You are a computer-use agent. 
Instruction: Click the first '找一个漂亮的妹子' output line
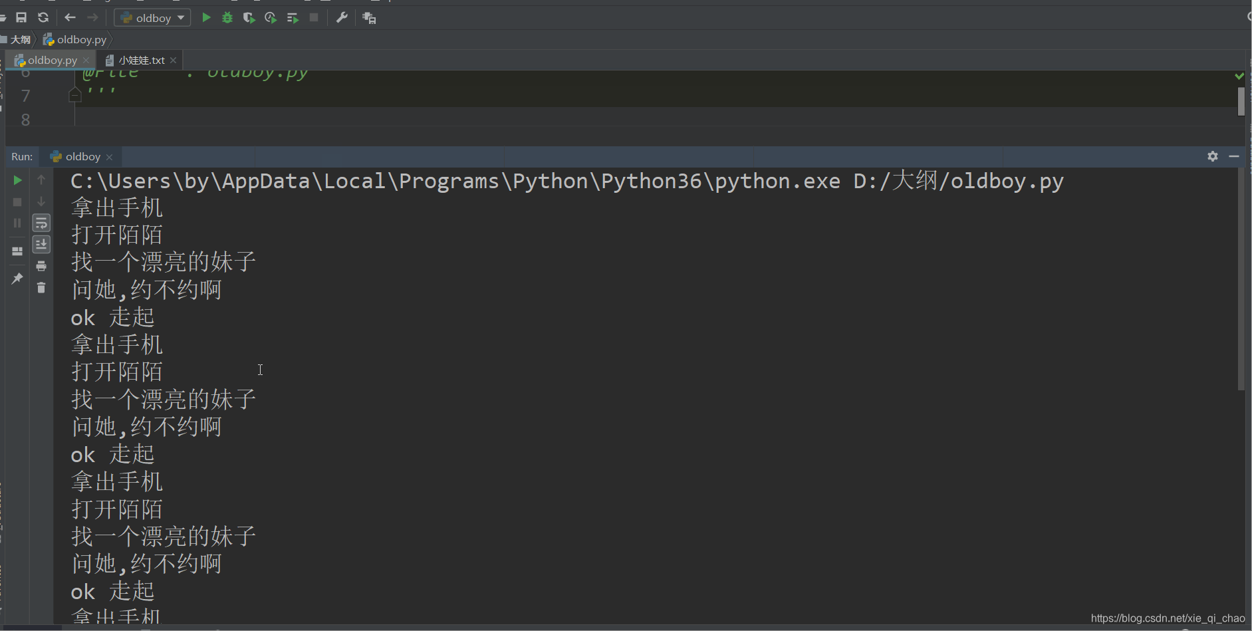(x=164, y=262)
